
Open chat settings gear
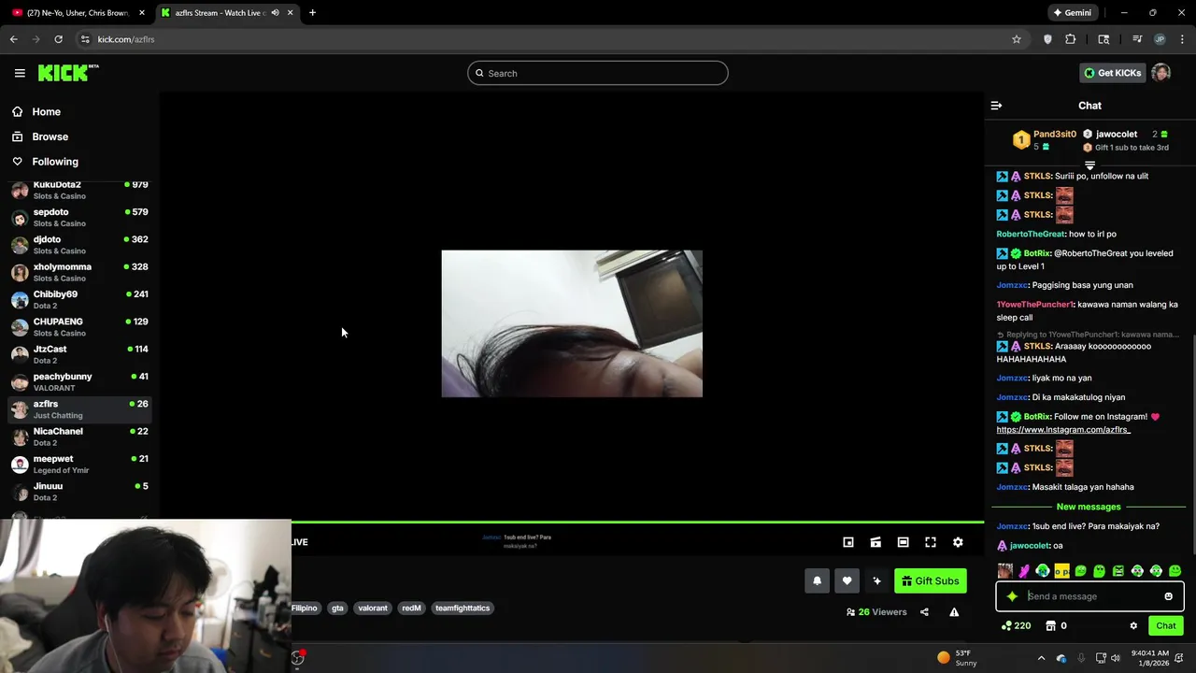click(1133, 626)
